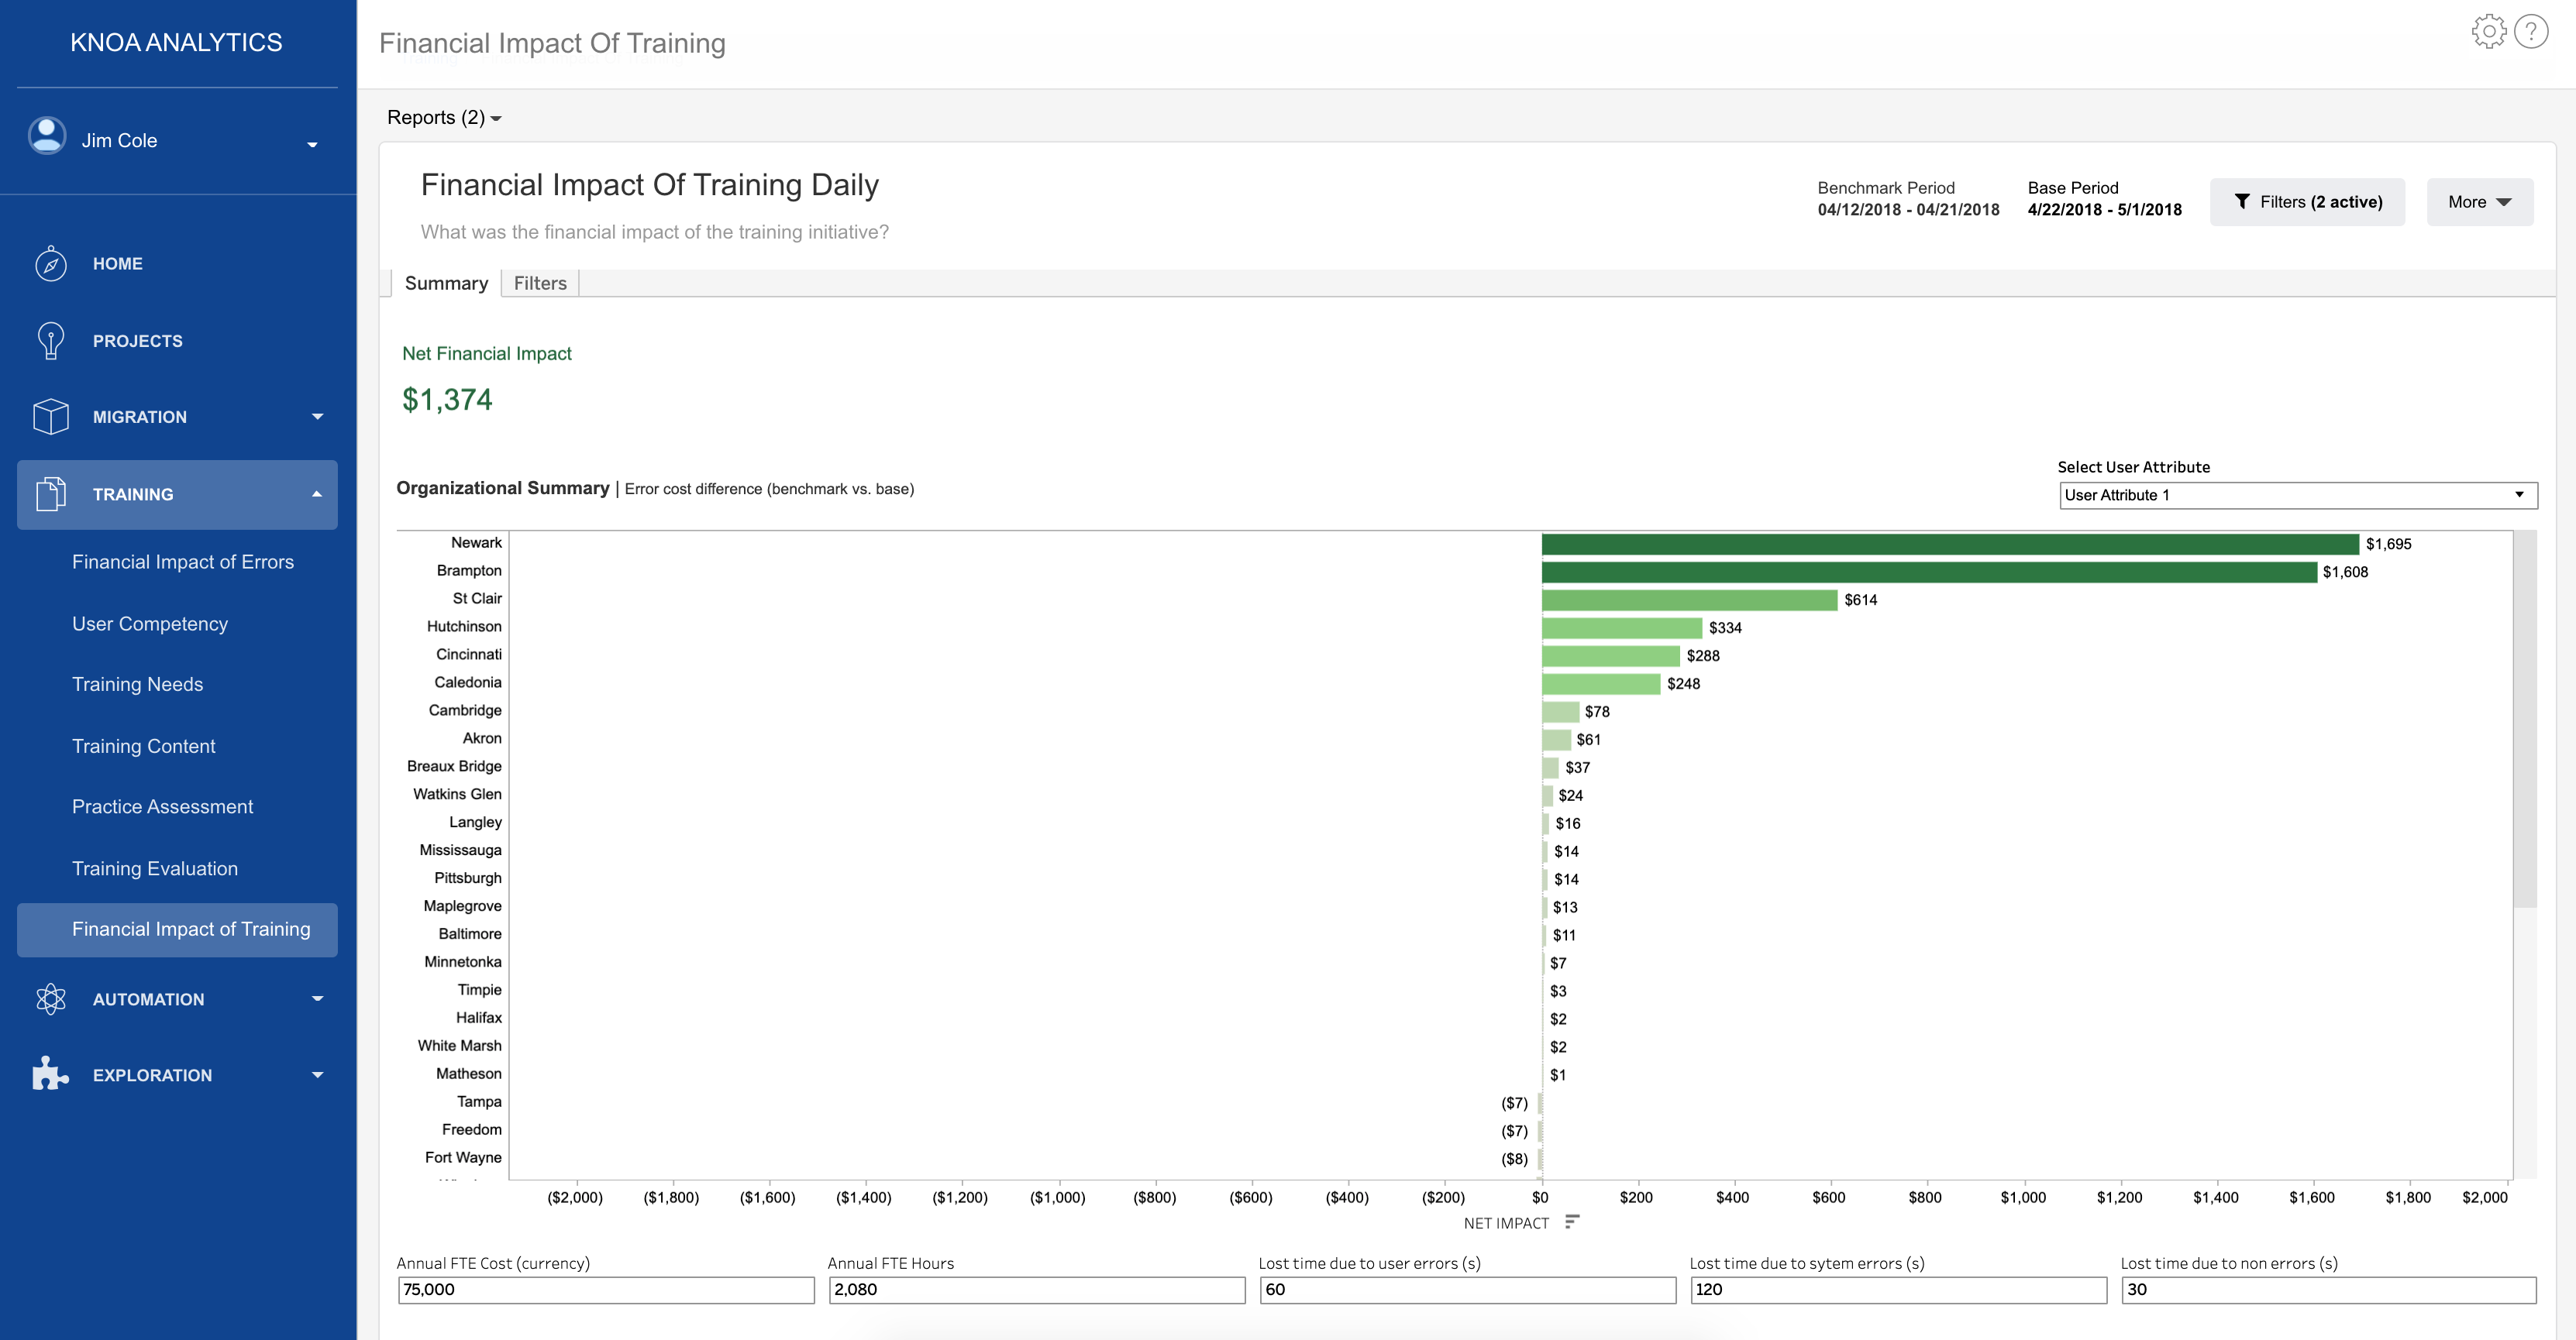Click the Exploration puzzle piece icon
Viewport: 2576px width, 1340px height.
coord(50,1074)
